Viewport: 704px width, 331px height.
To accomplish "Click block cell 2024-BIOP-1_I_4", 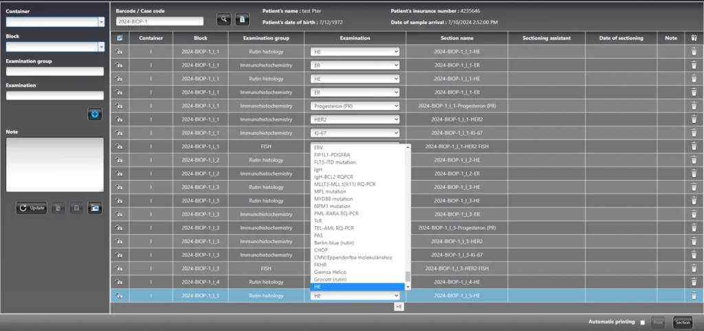I will 200,282.
